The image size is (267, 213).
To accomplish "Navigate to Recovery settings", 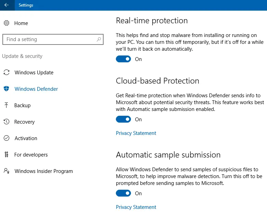I will coord(24,122).
